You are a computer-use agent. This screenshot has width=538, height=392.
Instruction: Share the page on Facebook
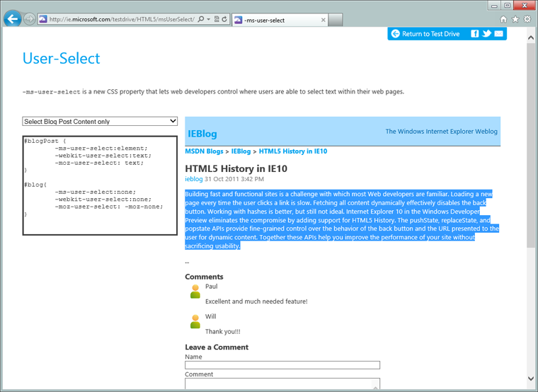coord(474,33)
